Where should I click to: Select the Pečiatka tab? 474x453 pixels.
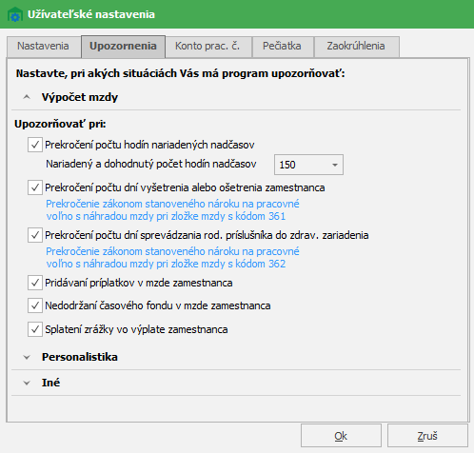click(x=283, y=47)
